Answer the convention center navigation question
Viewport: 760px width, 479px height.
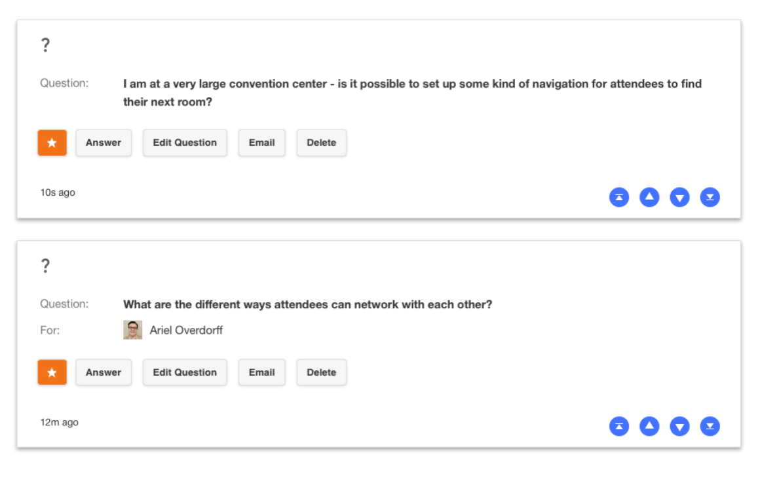click(104, 143)
